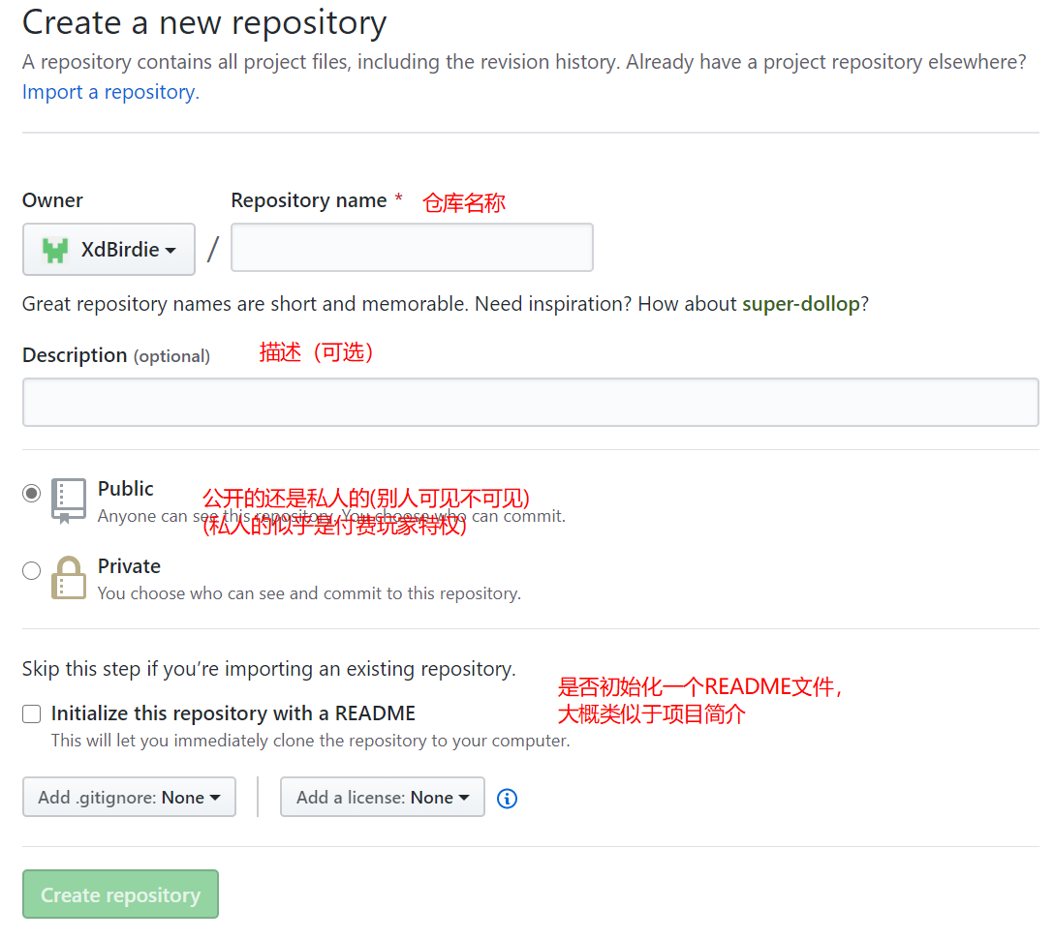
Task: Click the open-book icon beside Public
Action: [x=68, y=500]
